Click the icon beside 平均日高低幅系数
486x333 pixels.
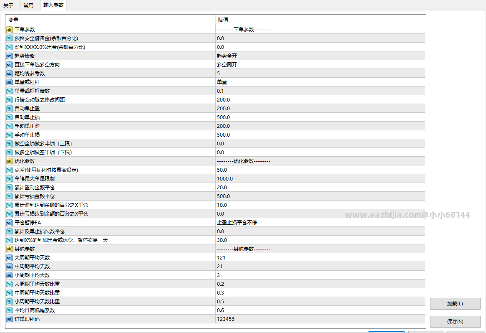(9, 310)
